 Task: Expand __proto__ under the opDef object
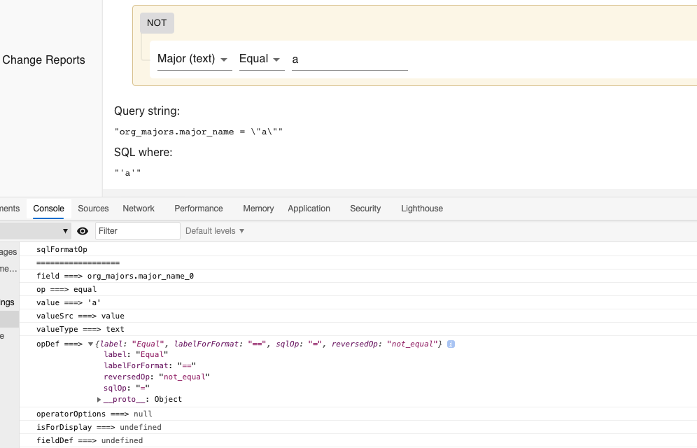98,400
